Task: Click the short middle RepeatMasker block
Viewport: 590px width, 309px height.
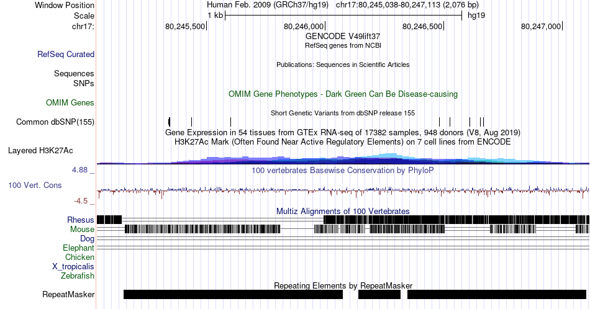Action: (379, 294)
